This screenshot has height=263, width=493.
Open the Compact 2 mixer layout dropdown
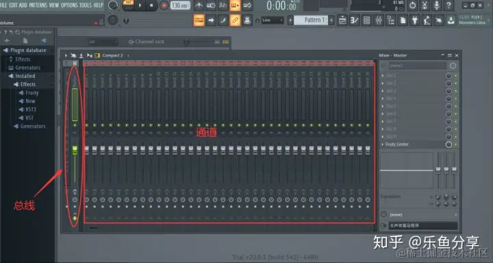112,55
